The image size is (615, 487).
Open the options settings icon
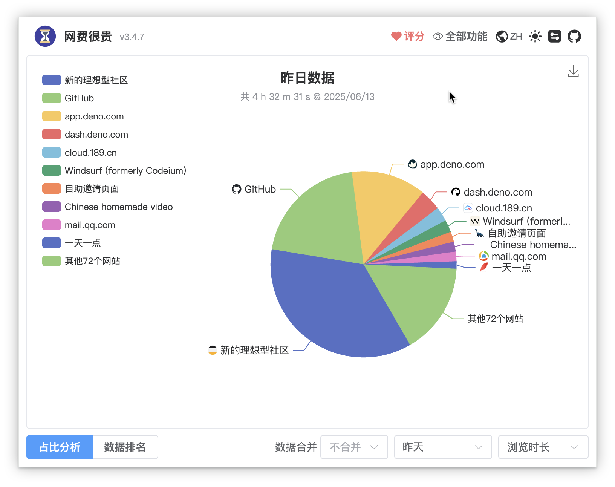click(x=555, y=36)
